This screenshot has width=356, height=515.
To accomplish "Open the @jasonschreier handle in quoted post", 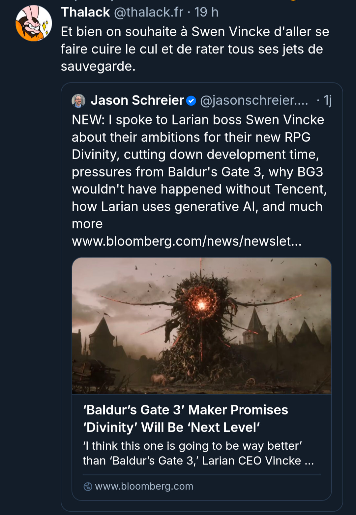I will point(254,100).
